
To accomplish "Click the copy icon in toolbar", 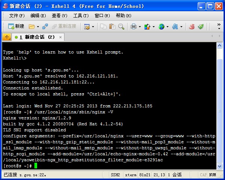I will click(103, 27).
